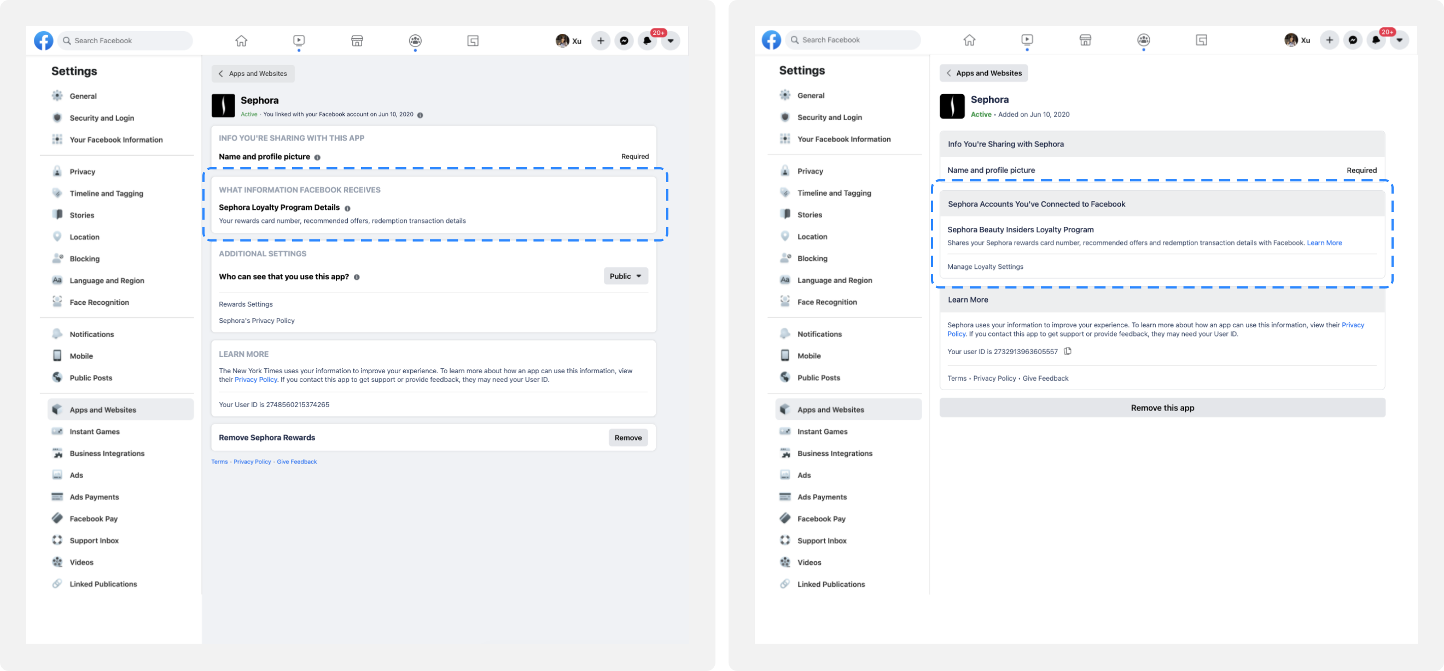Select Face Recognition in right panel's settings sidebar

coord(827,302)
